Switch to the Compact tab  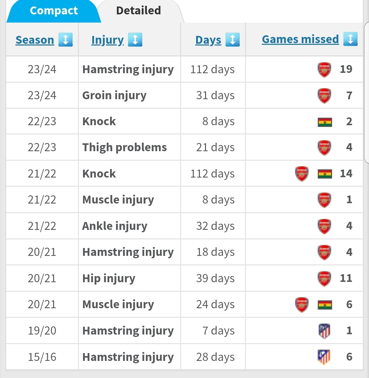pyautogui.click(x=54, y=11)
